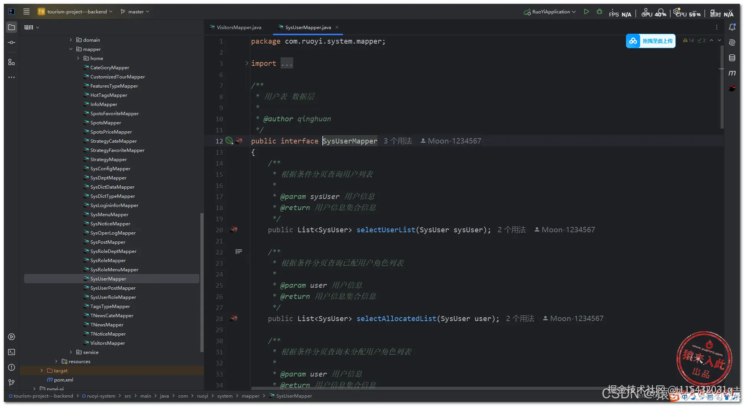Show more tool windows via the ellipsis icon
Viewport: 744px width, 406px height.
[x=11, y=77]
